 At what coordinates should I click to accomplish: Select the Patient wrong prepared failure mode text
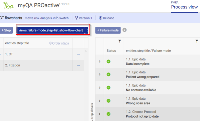tap(143, 77)
